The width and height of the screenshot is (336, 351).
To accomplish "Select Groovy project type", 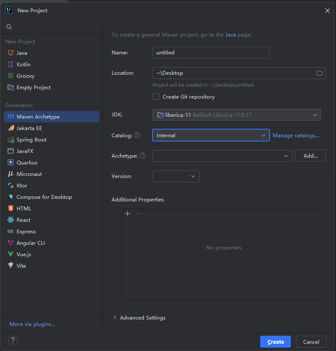I will 52,76.
